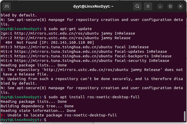Close the terminal window
The image size is (187, 124).
pos(180,6)
